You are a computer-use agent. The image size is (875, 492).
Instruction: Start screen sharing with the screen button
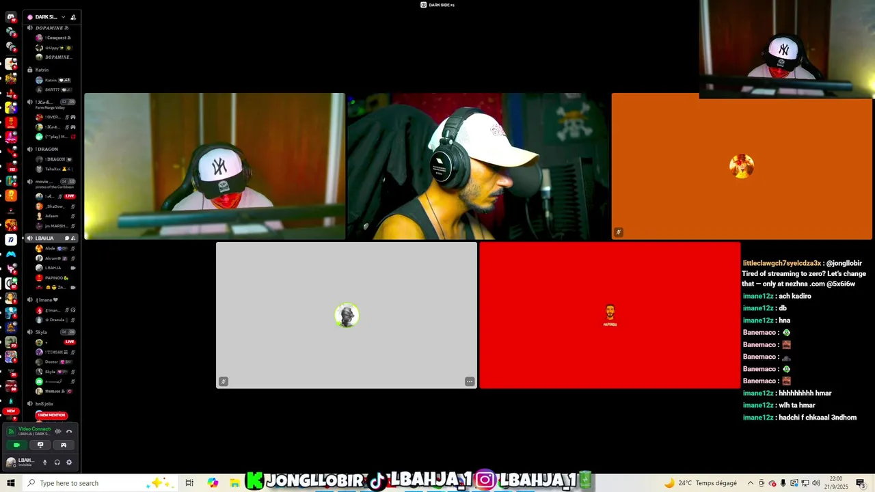[x=40, y=445]
